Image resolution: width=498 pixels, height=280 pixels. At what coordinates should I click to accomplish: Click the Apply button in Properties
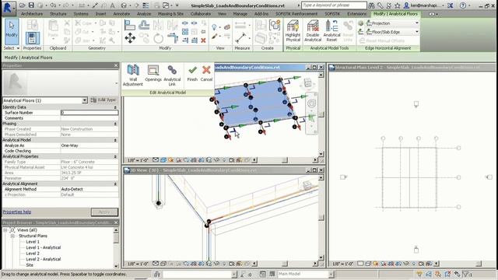click(x=104, y=212)
